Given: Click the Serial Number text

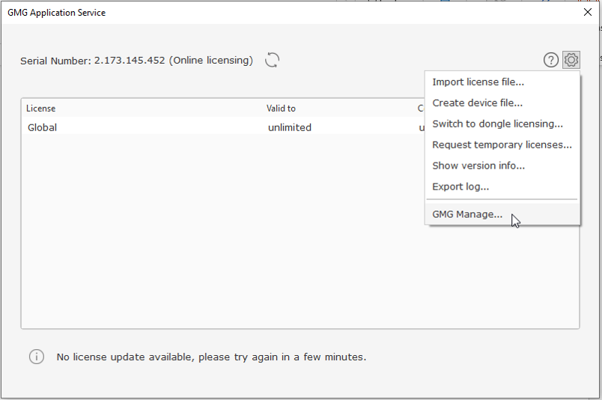Looking at the screenshot, I should pyautogui.click(x=136, y=61).
